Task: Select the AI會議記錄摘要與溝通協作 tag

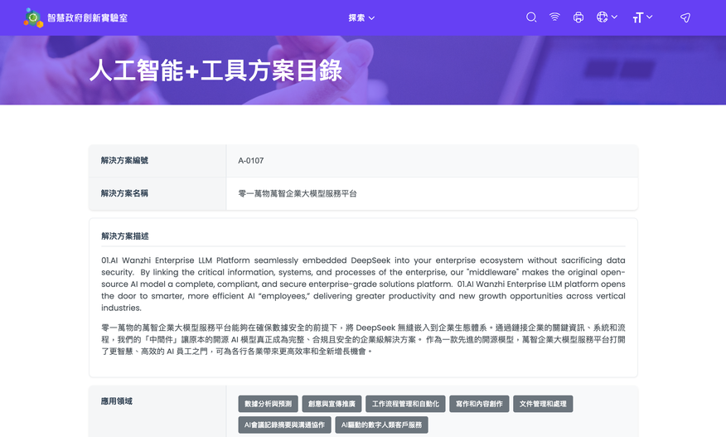Action: coord(284,425)
